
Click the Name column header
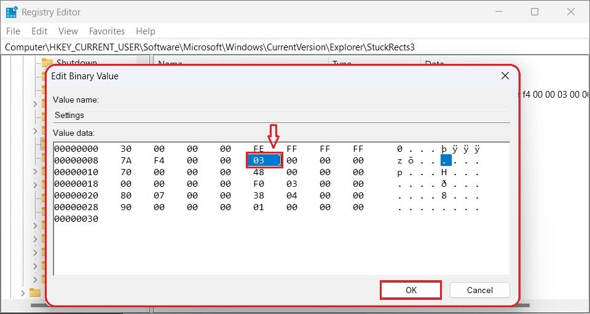pyautogui.click(x=170, y=63)
